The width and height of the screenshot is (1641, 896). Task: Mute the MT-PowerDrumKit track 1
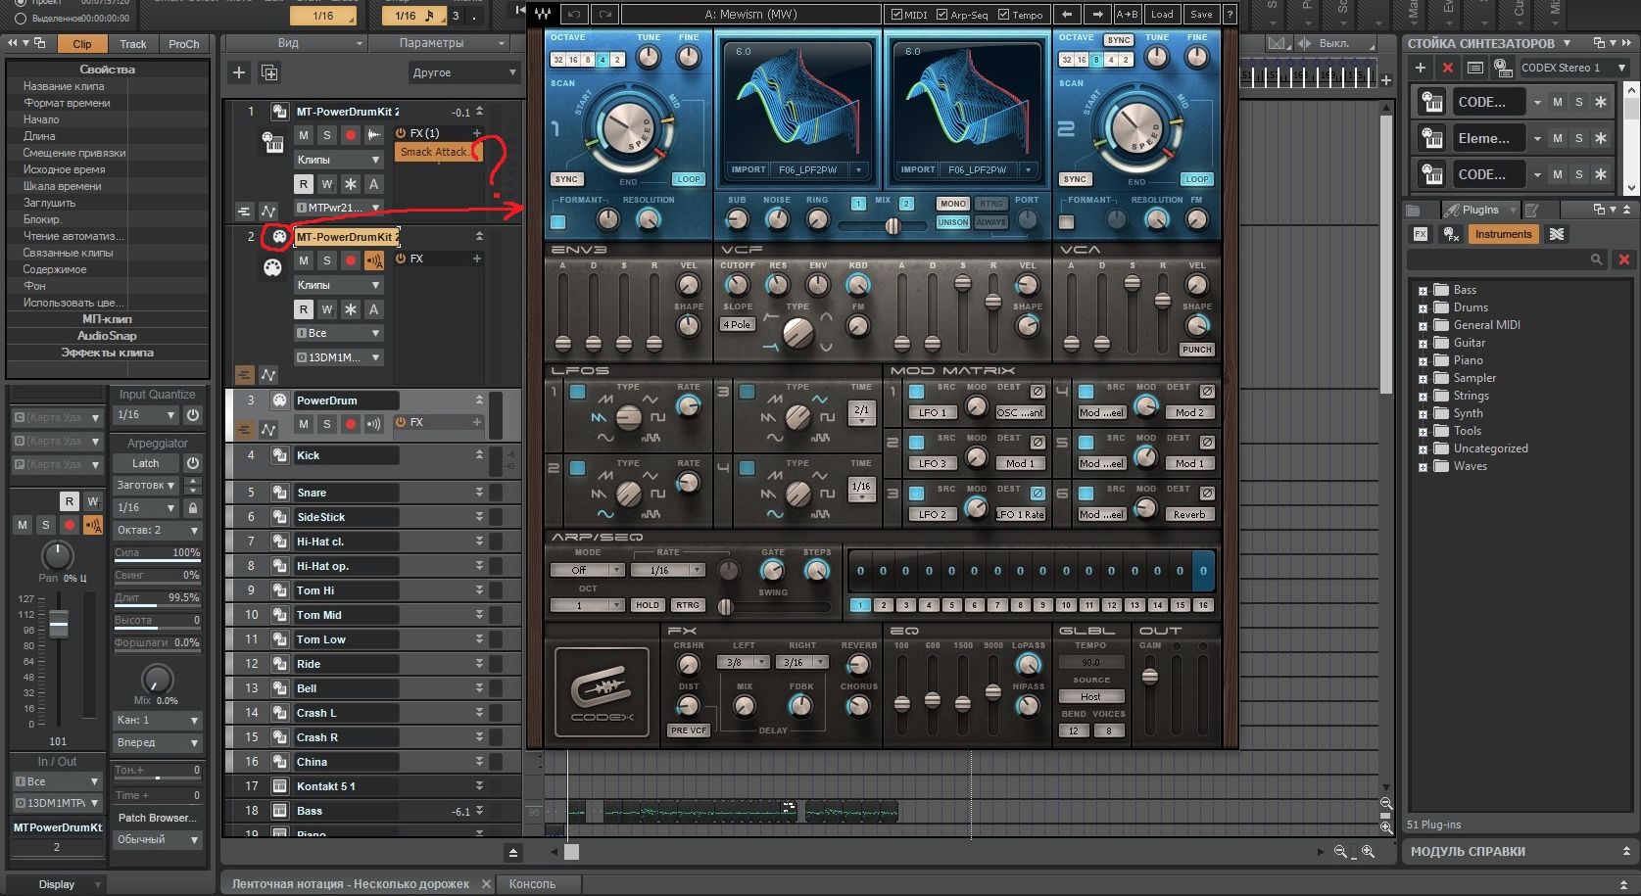[x=304, y=135]
